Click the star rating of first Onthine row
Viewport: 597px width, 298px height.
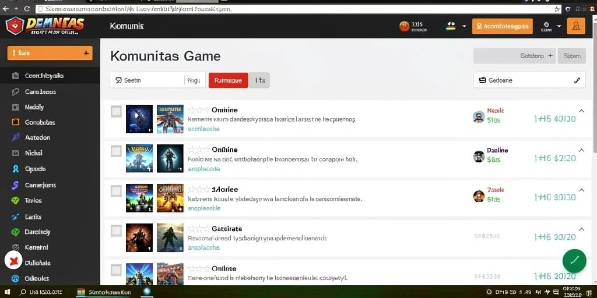click(x=198, y=110)
